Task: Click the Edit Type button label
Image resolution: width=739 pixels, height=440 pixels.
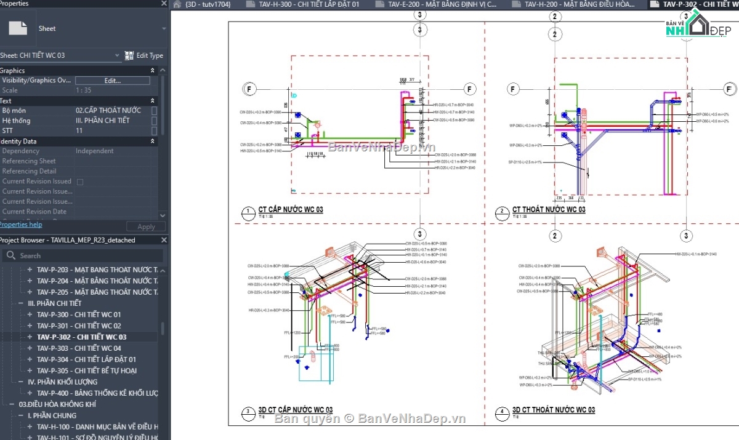Action: click(150, 55)
